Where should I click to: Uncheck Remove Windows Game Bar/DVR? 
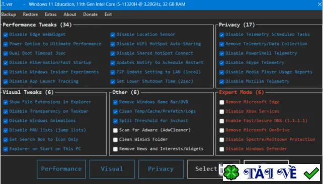115,102
